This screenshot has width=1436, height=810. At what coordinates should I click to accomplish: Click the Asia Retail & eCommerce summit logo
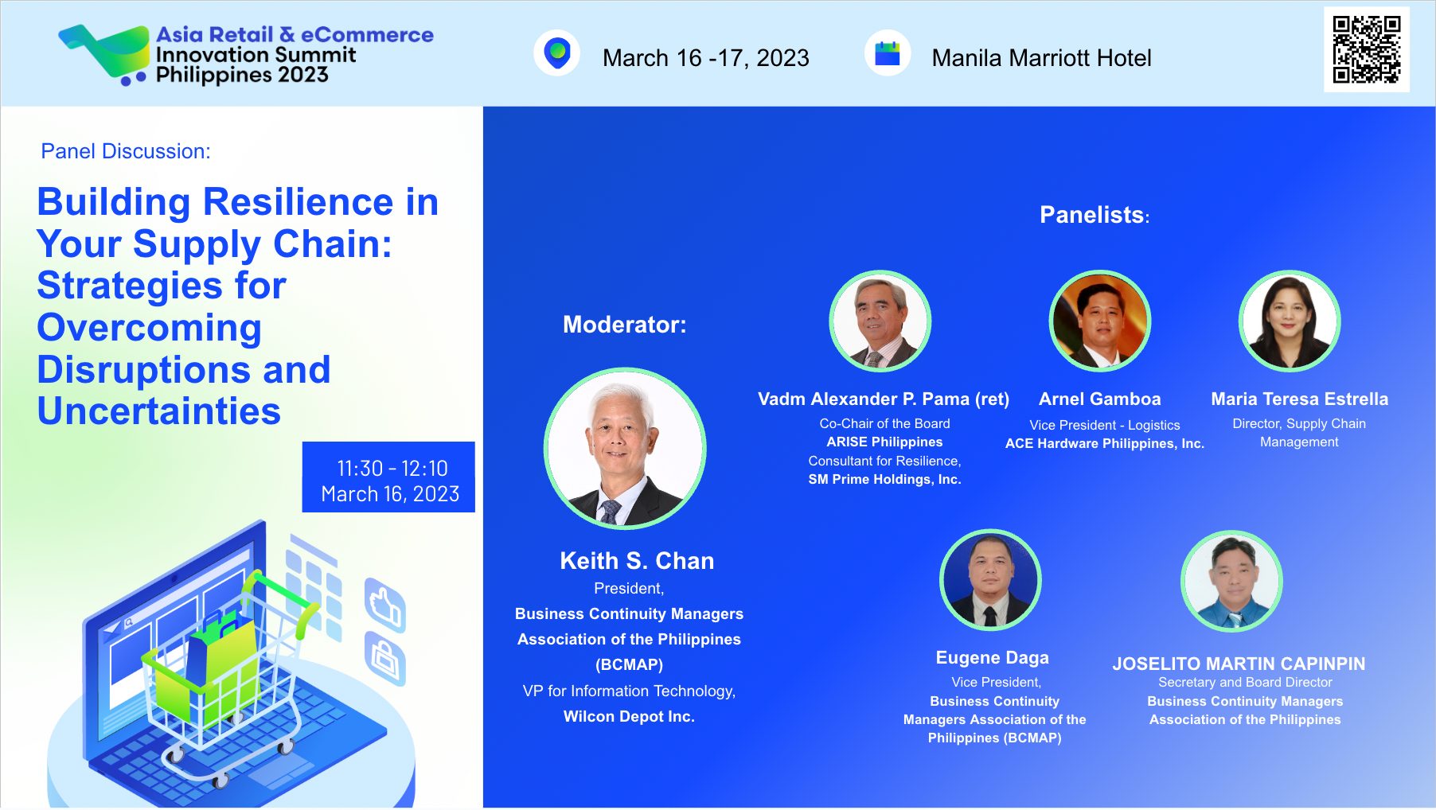(247, 54)
